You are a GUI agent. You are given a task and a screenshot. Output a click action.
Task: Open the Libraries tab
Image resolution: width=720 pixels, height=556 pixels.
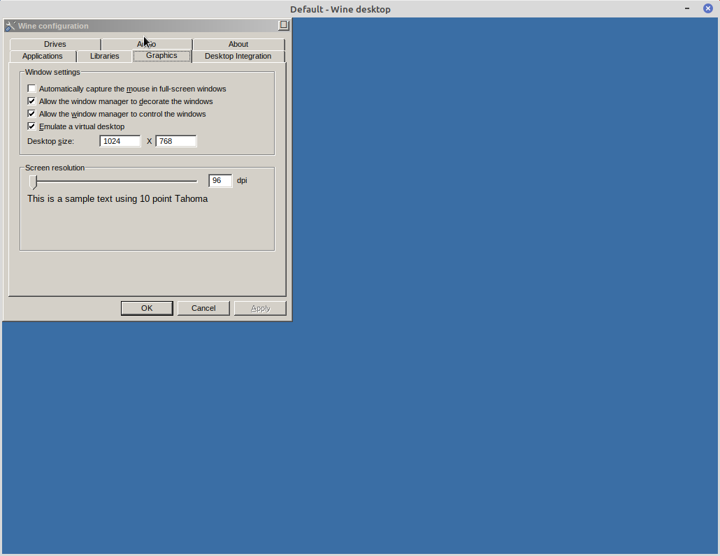tap(104, 56)
